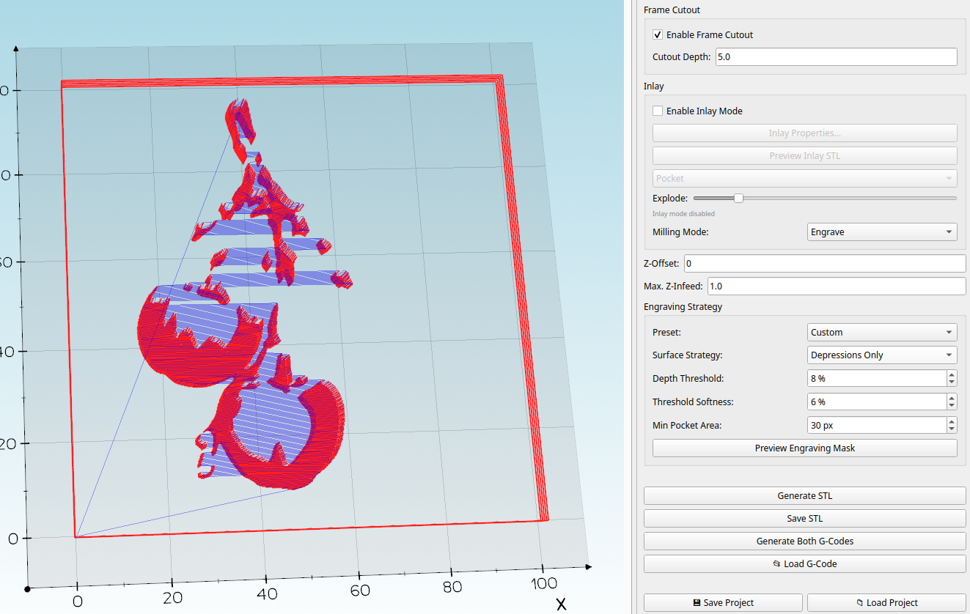Click the Inlay Properties... button
The image size is (970, 614).
pyautogui.click(x=804, y=133)
